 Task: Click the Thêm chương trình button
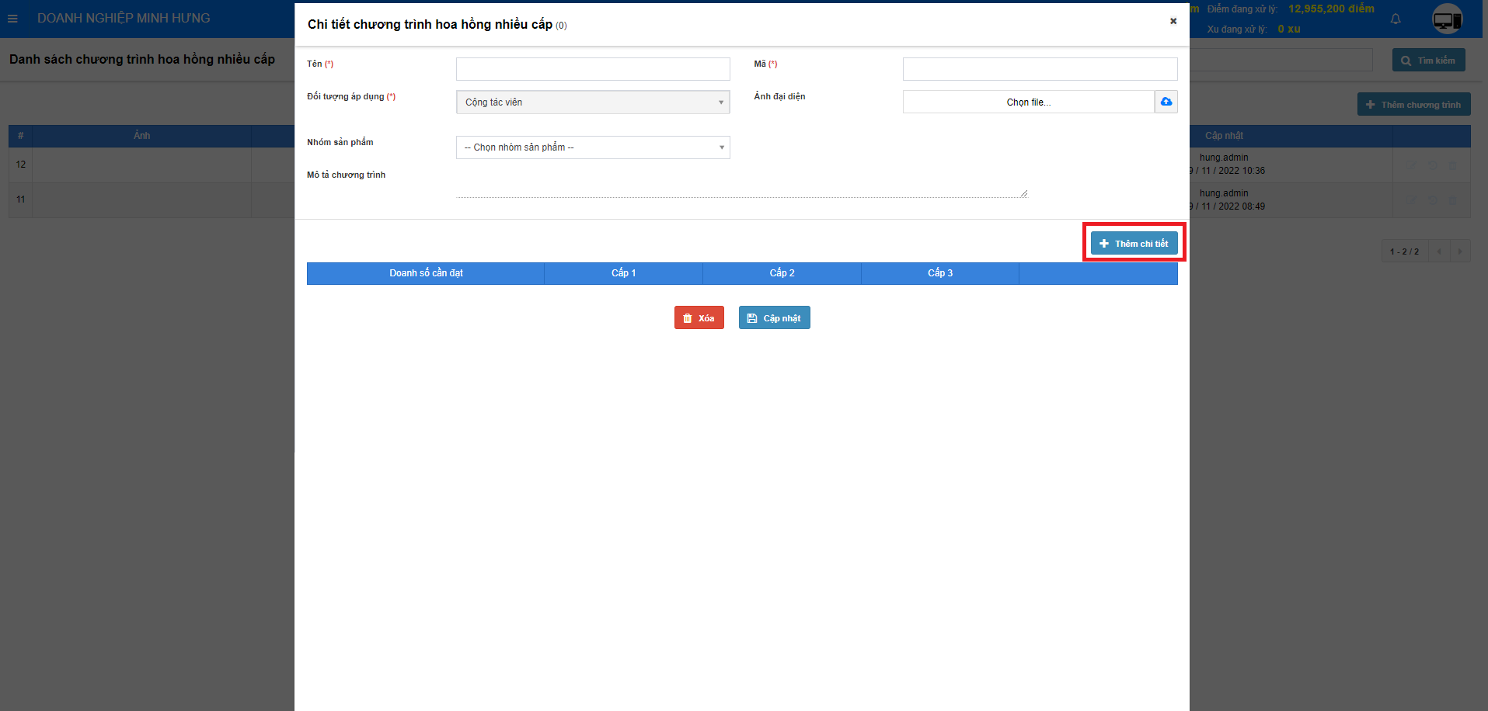(x=1413, y=105)
